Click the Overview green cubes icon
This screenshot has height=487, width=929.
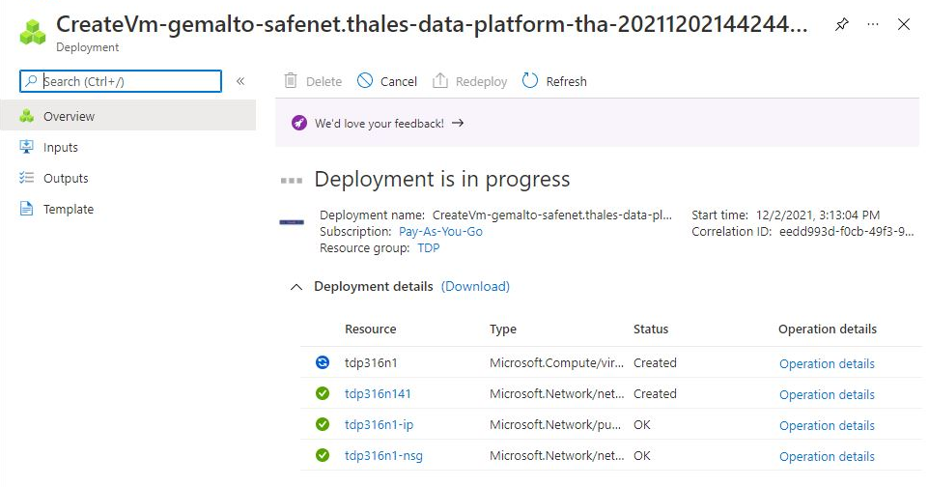[27, 116]
